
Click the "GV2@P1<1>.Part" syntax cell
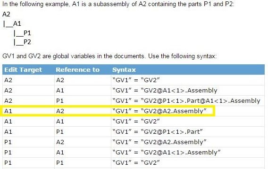(158, 131)
